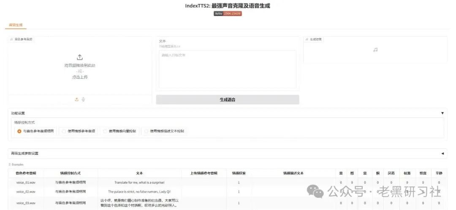Choose radio option 使用情感描述文本控制
This screenshot has height=210, width=456.
point(164,131)
